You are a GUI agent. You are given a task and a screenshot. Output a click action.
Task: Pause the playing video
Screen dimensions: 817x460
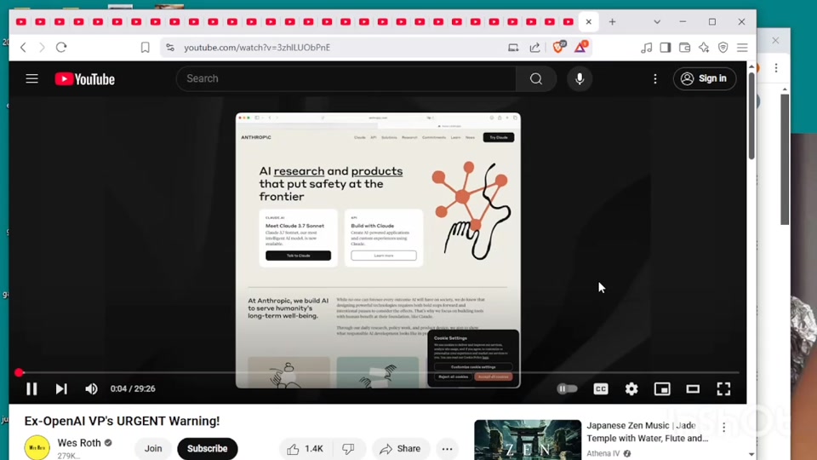[x=31, y=388]
